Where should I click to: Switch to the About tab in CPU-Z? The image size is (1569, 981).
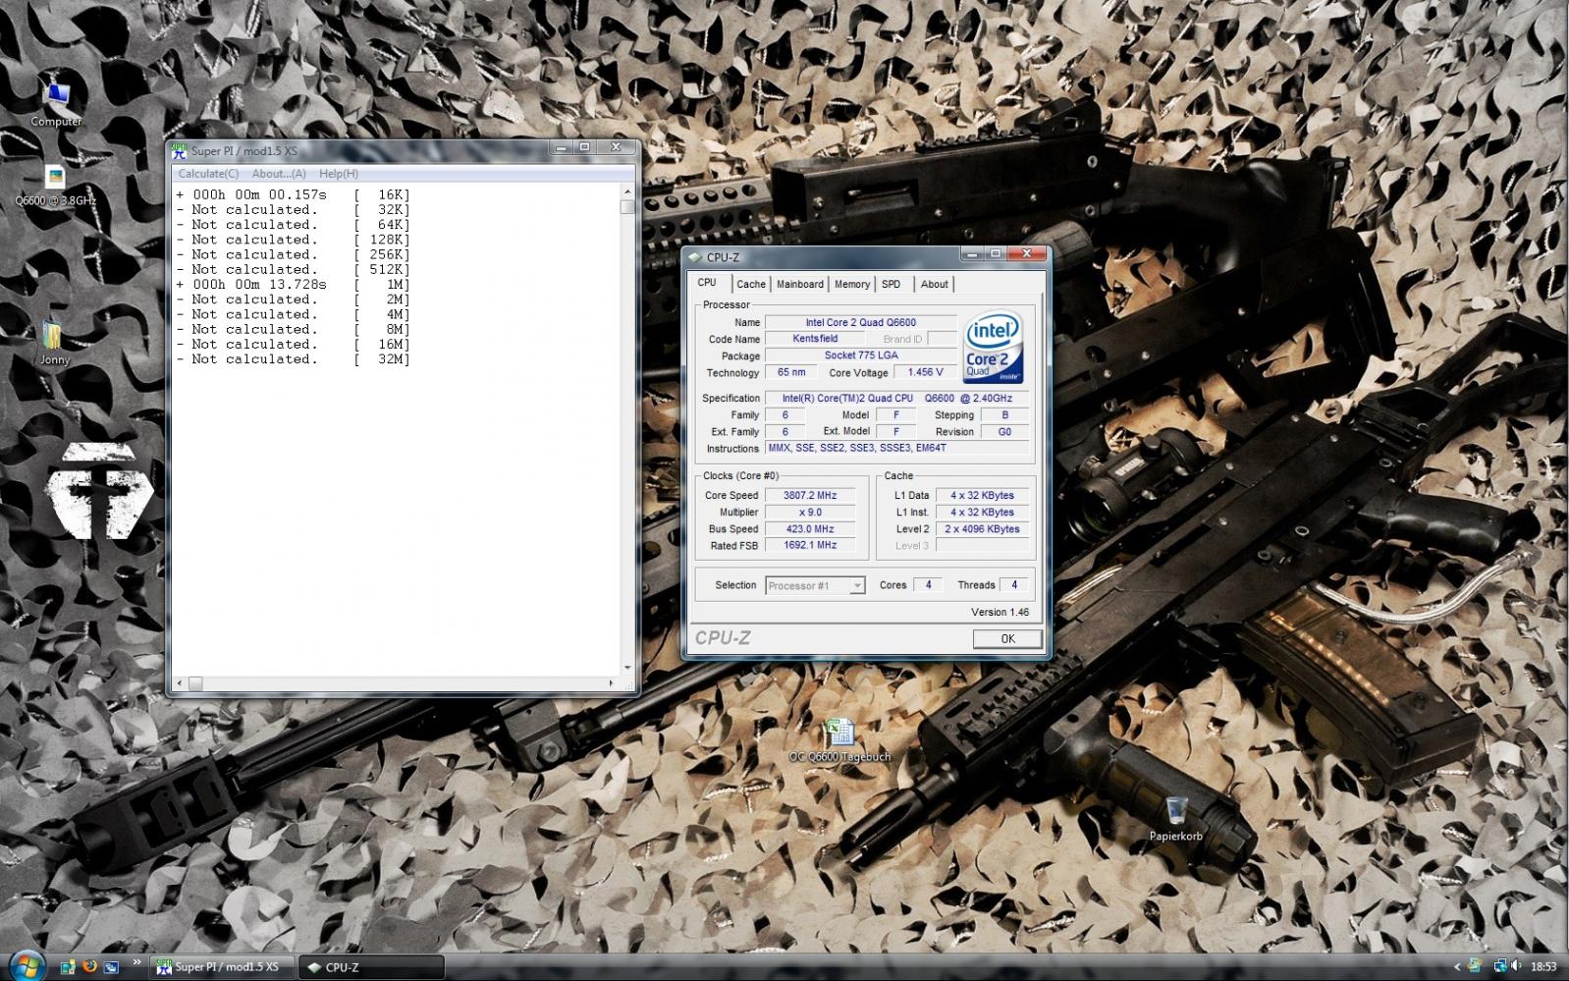tap(934, 284)
